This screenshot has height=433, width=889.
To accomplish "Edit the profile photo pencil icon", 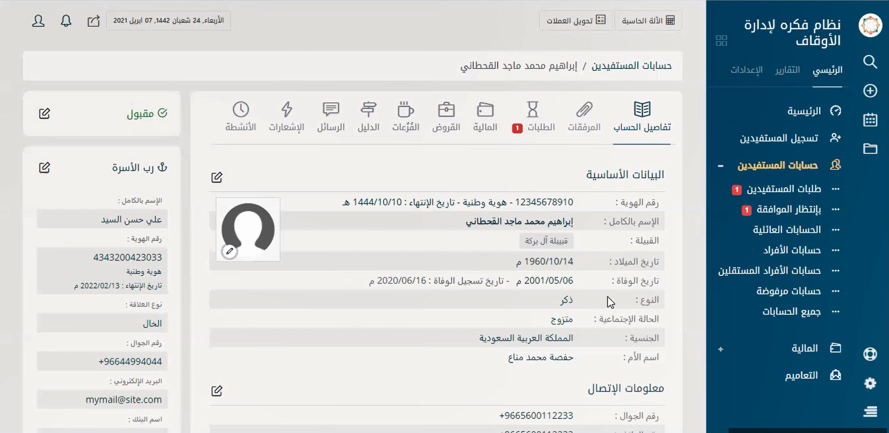I will click(230, 251).
